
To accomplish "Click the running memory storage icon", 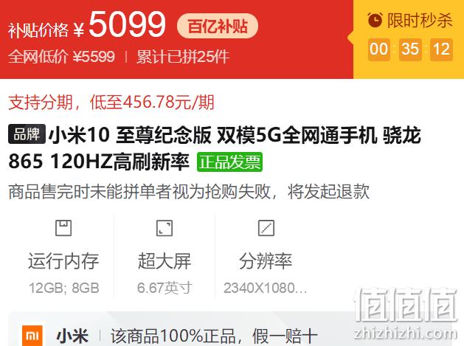I will [x=63, y=228].
